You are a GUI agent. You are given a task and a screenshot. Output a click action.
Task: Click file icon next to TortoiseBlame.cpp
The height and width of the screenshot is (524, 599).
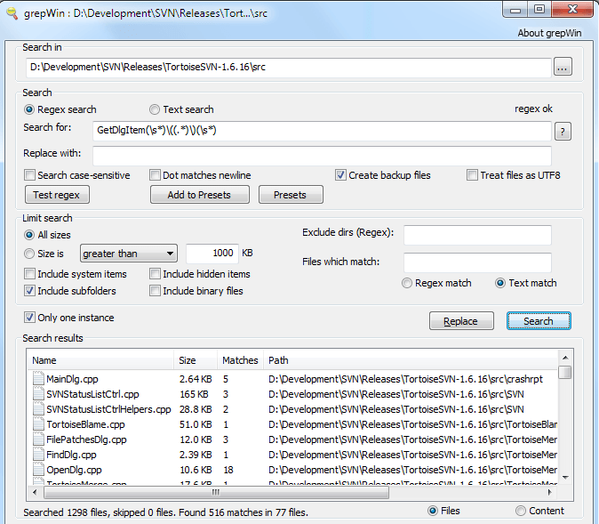[x=38, y=424]
